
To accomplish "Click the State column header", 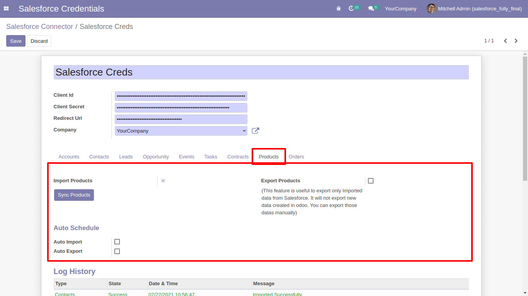I will [127, 284].
